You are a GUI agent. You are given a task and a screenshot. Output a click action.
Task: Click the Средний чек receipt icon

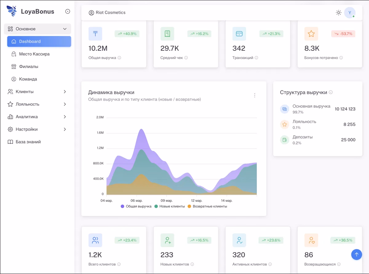[x=167, y=34]
